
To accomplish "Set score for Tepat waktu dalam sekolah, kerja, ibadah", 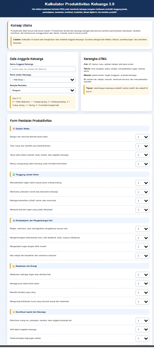I will point(142,155).
